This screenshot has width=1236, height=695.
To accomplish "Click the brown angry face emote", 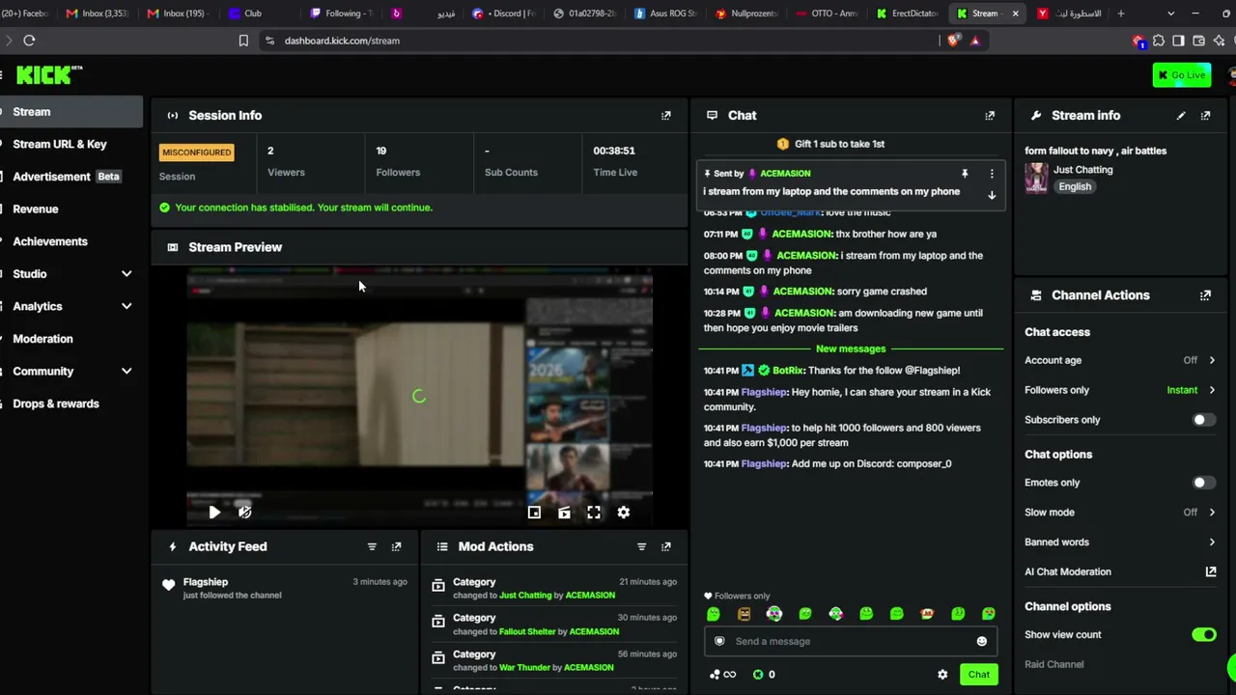I will pyautogui.click(x=744, y=614).
